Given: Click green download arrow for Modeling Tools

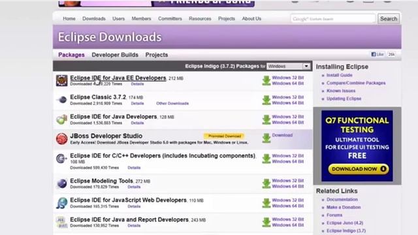Looking at the screenshot, I should tap(266, 183).
